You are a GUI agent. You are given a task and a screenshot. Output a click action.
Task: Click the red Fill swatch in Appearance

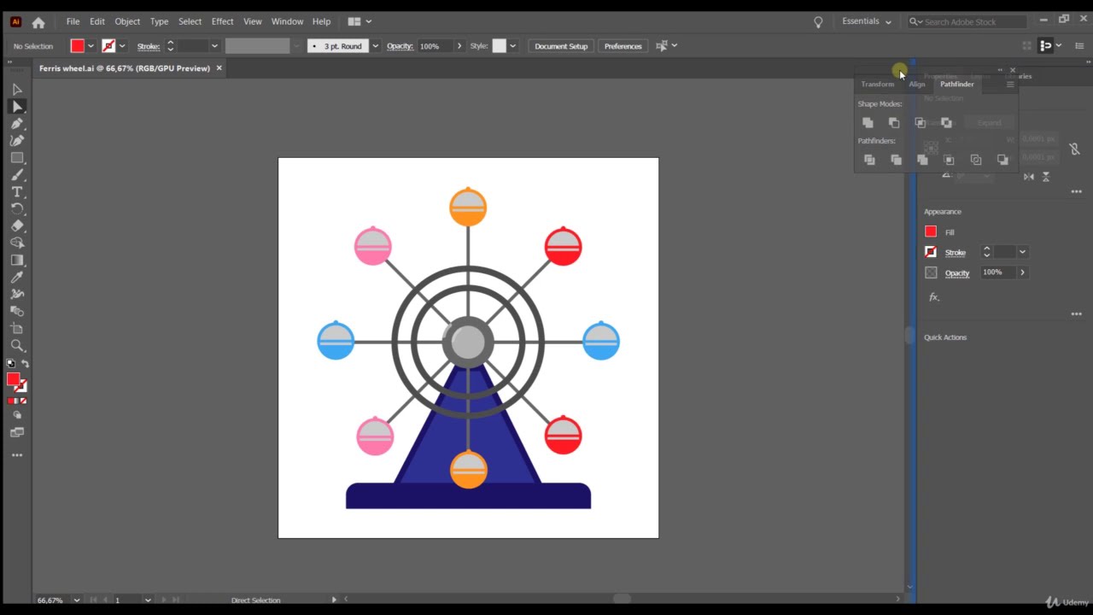931,231
